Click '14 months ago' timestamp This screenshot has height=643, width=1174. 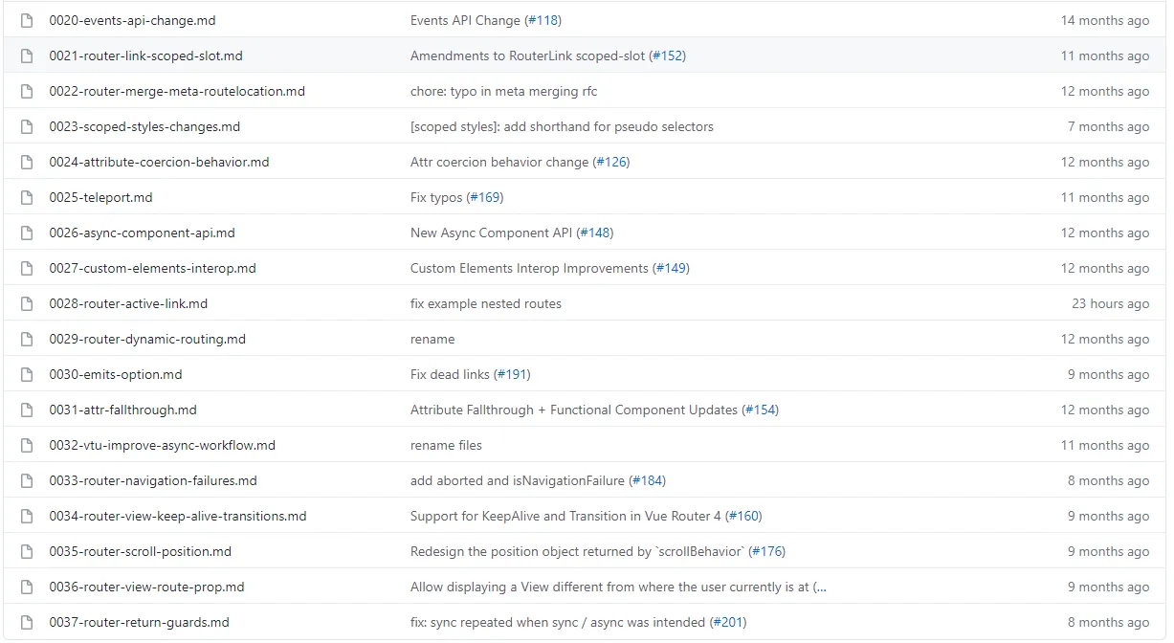1104,20
